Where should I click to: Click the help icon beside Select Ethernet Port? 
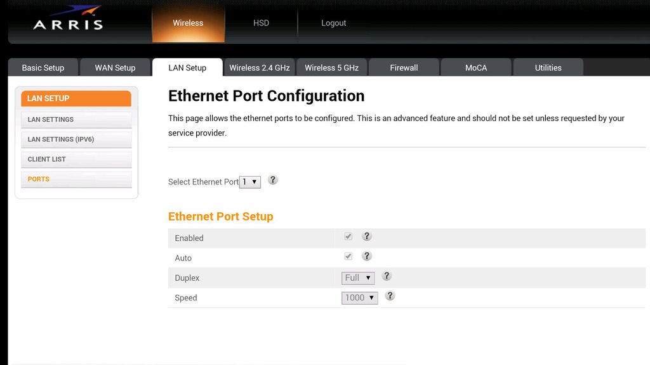point(272,180)
